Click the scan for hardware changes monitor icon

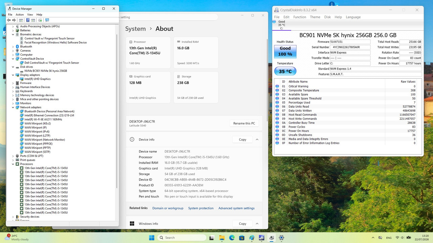pos(47,20)
